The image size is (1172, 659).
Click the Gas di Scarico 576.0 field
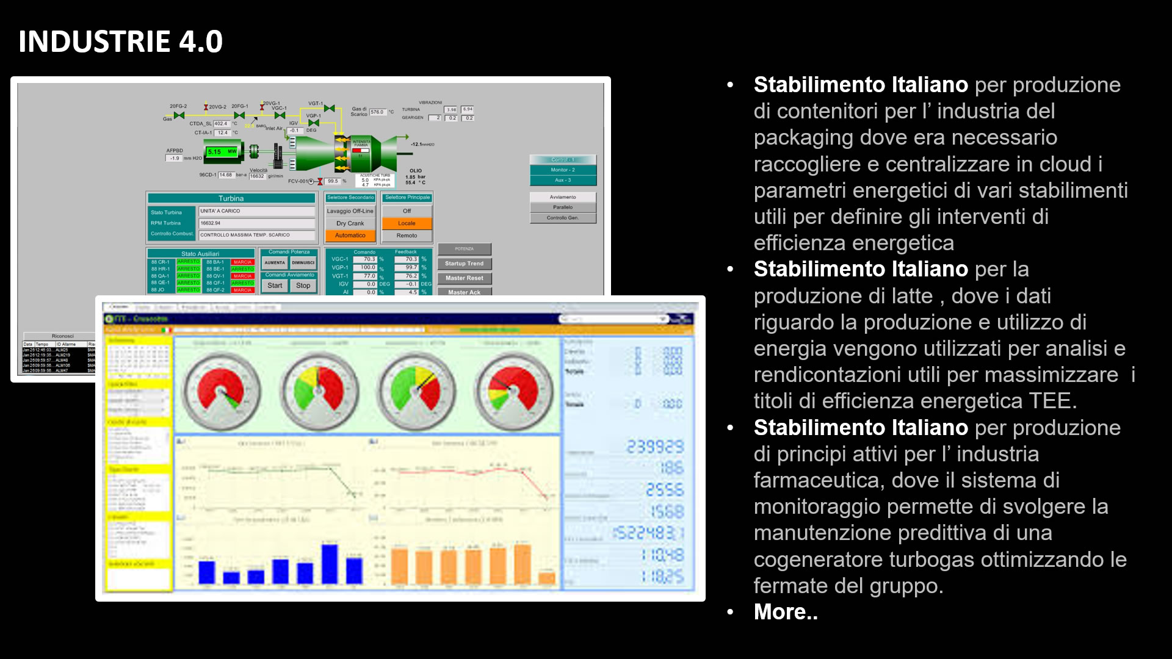pyautogui.click(x=377, y=112)
